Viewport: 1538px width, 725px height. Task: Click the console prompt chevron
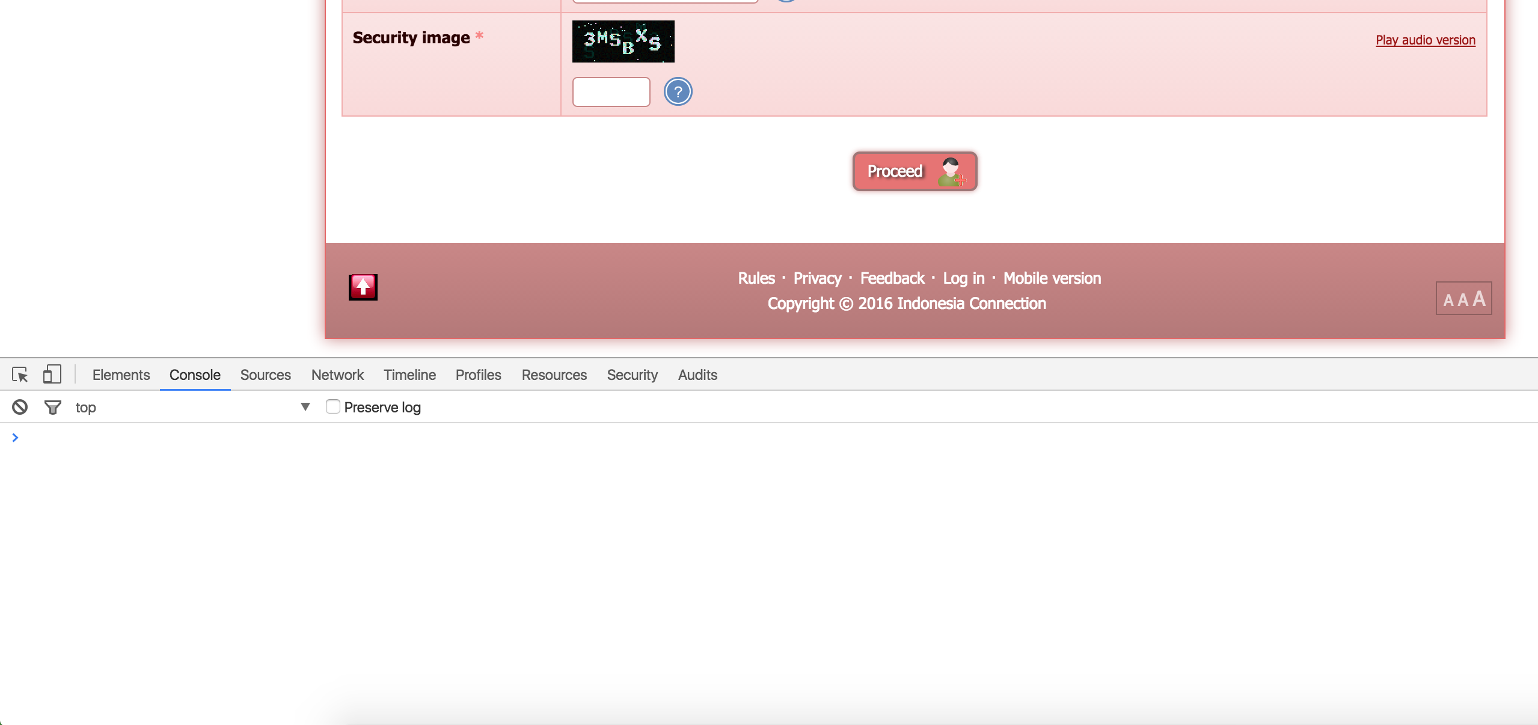pos(15,438)
